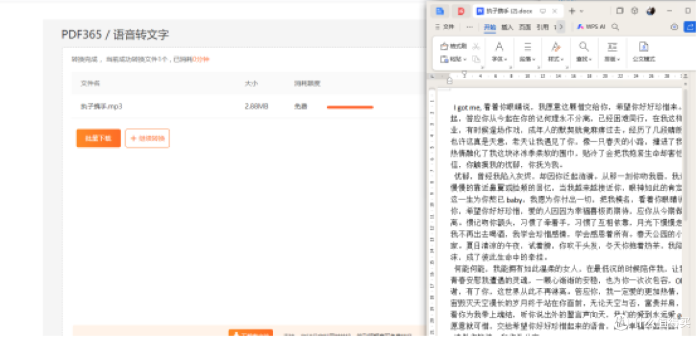Click the 段落 paragraph icon
The height and width of the screenshot is (337, 697).
coord(528,46)
